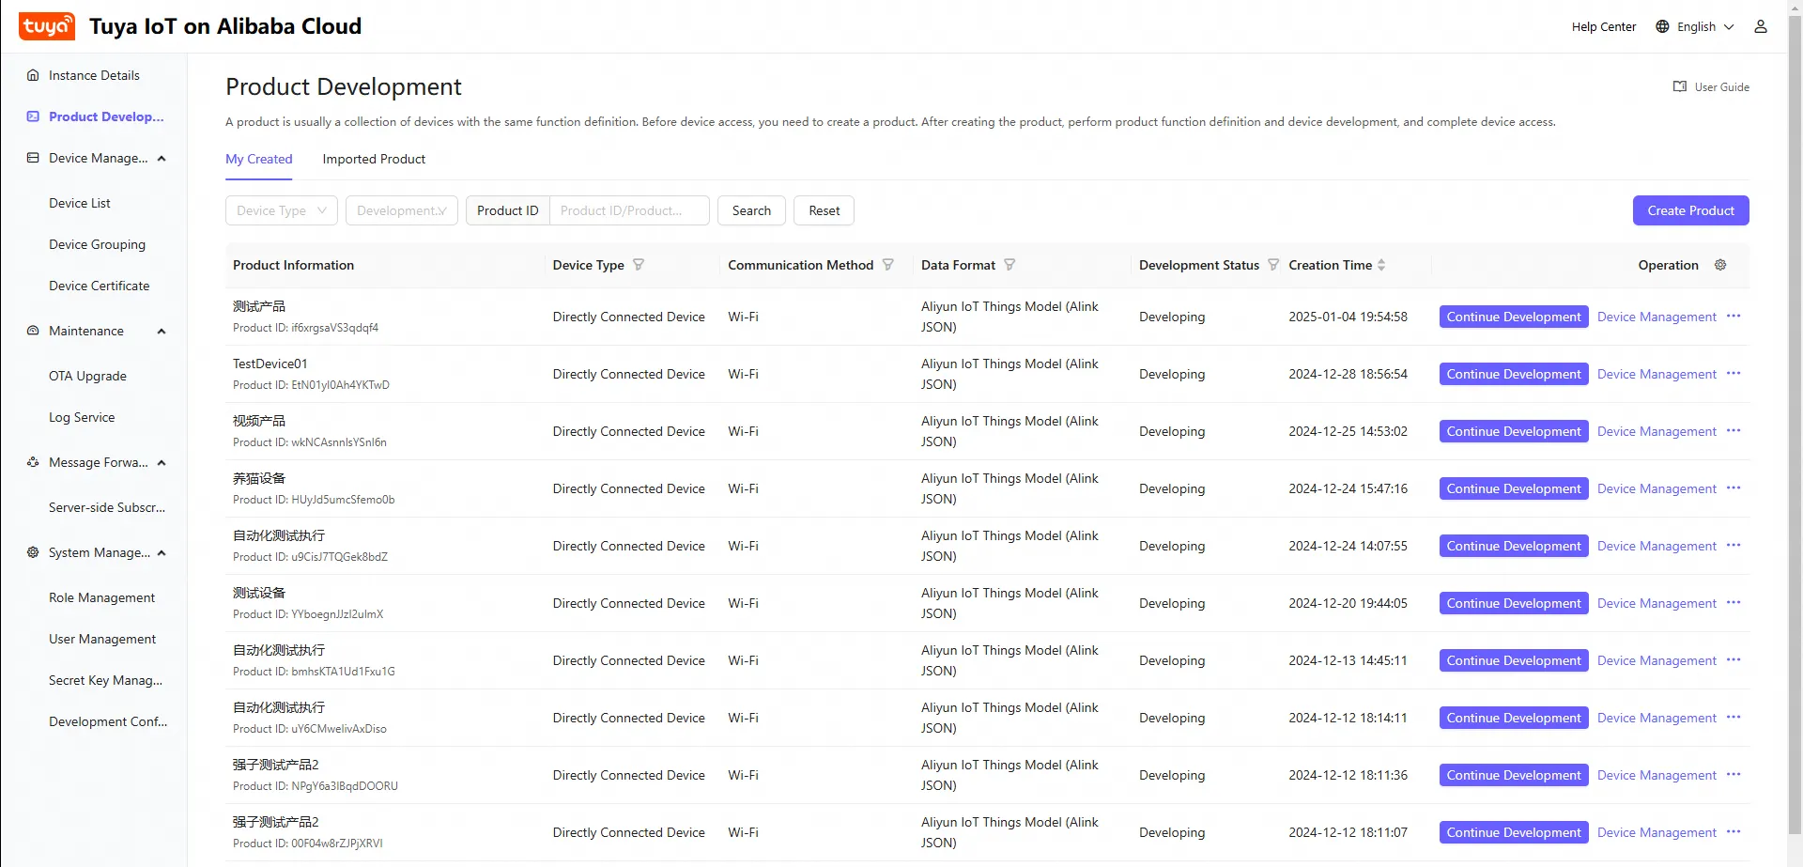
Task: Open User Guide link
Action: pos(1711,86)
